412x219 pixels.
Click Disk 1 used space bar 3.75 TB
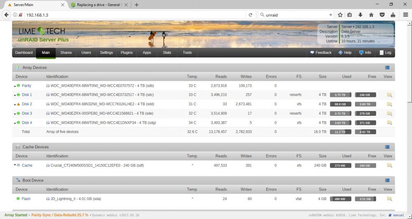point(341,95)
